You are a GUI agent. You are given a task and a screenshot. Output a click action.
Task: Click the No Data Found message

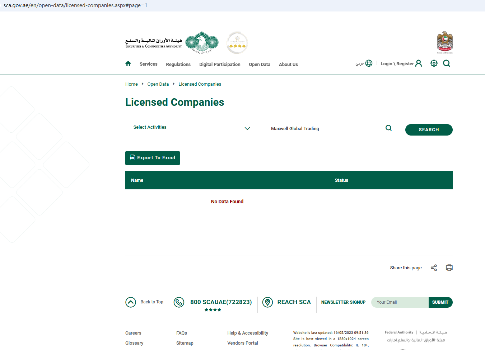point(227,202)
